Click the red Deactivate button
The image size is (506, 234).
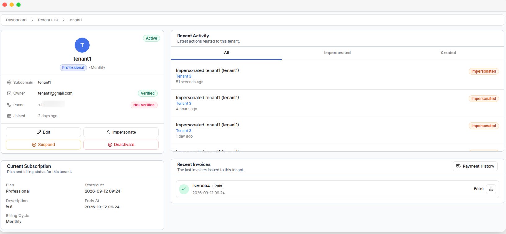[x=121, y=145]
